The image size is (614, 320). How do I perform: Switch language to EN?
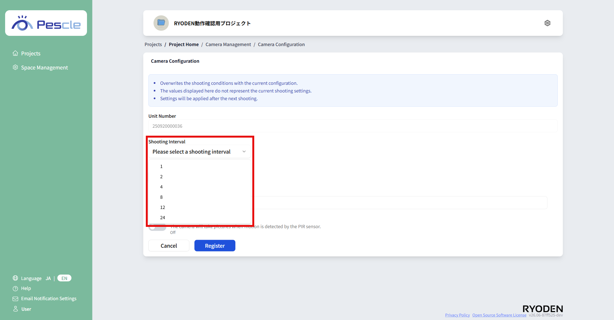pos(64,278)
